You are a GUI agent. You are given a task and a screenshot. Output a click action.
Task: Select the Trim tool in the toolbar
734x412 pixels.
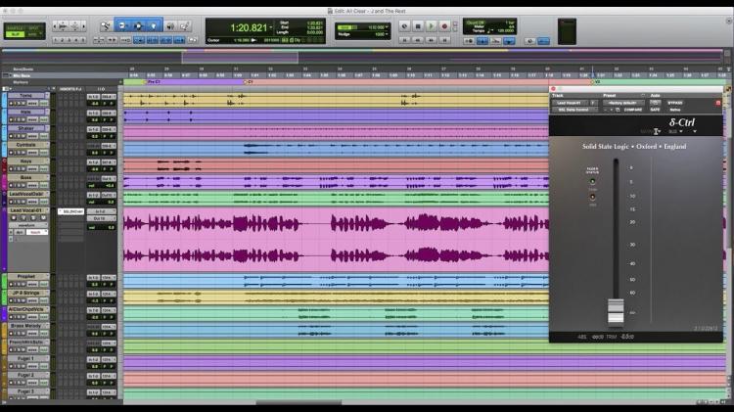[122, 24]
